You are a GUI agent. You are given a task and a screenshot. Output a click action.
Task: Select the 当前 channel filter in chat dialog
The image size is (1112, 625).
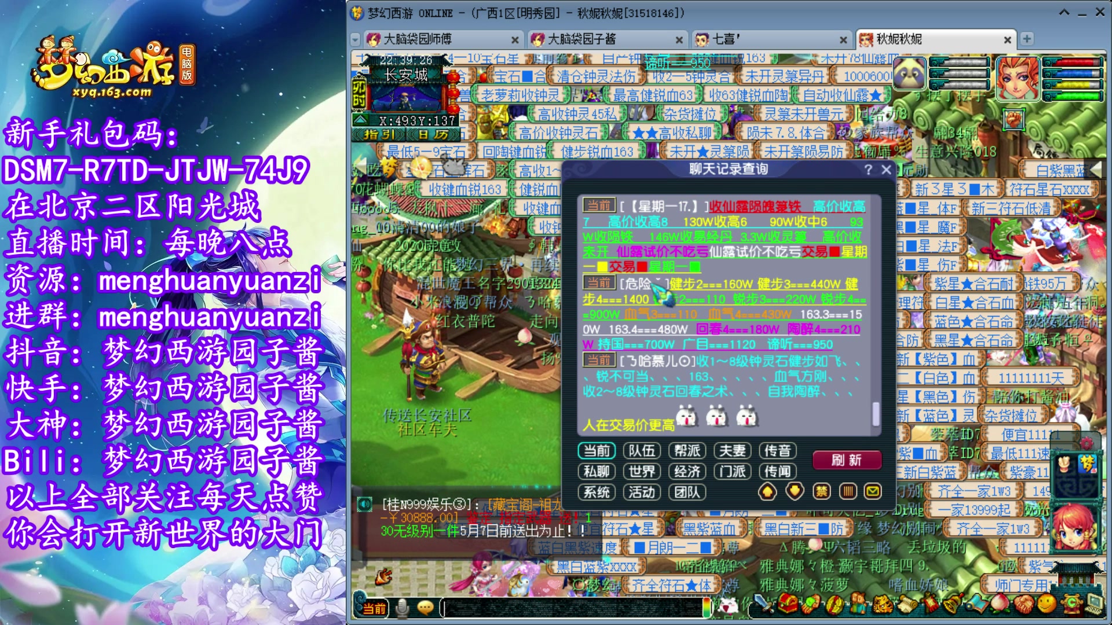click(x=597, y=451)
